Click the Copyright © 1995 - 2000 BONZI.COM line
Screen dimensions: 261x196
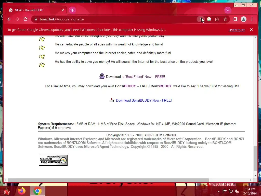tap(141, 135)
